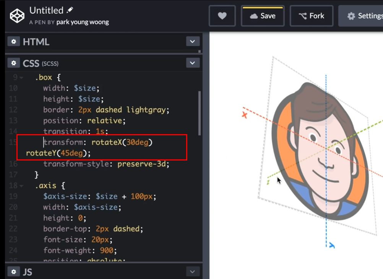The width and height of the screenshot is (383, 279).
Task: Click the rotateX(30deg) value
Action: (x=122, y=142)
